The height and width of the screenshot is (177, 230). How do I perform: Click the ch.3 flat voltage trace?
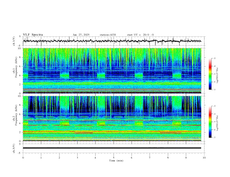pos(112,148)
